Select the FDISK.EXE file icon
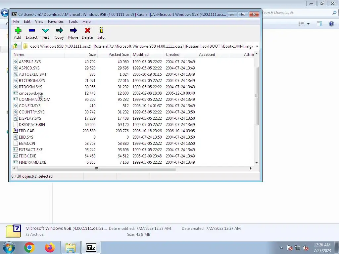 pyautogui.click(x=16, y=156)
